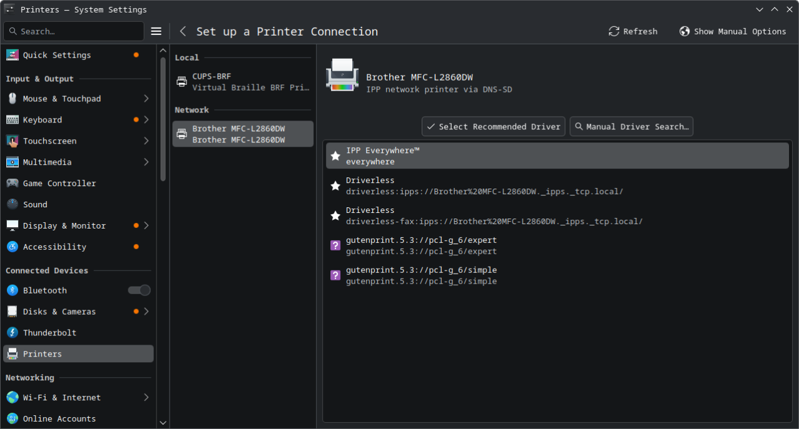Select the IPP Everywhere star icon
The image size is (799, 429).
[x=335, y=156]
